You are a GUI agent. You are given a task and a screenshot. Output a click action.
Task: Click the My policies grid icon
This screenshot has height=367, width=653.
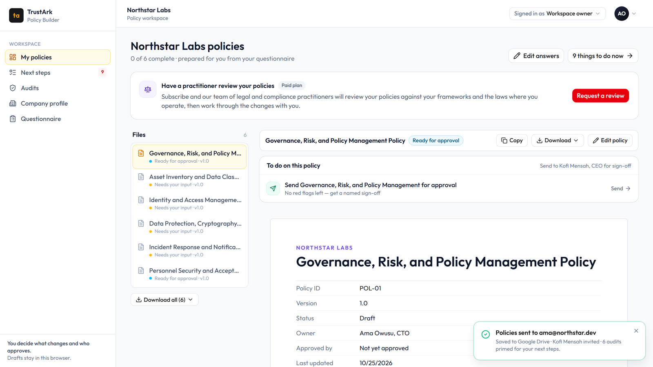tap(13, 57)
